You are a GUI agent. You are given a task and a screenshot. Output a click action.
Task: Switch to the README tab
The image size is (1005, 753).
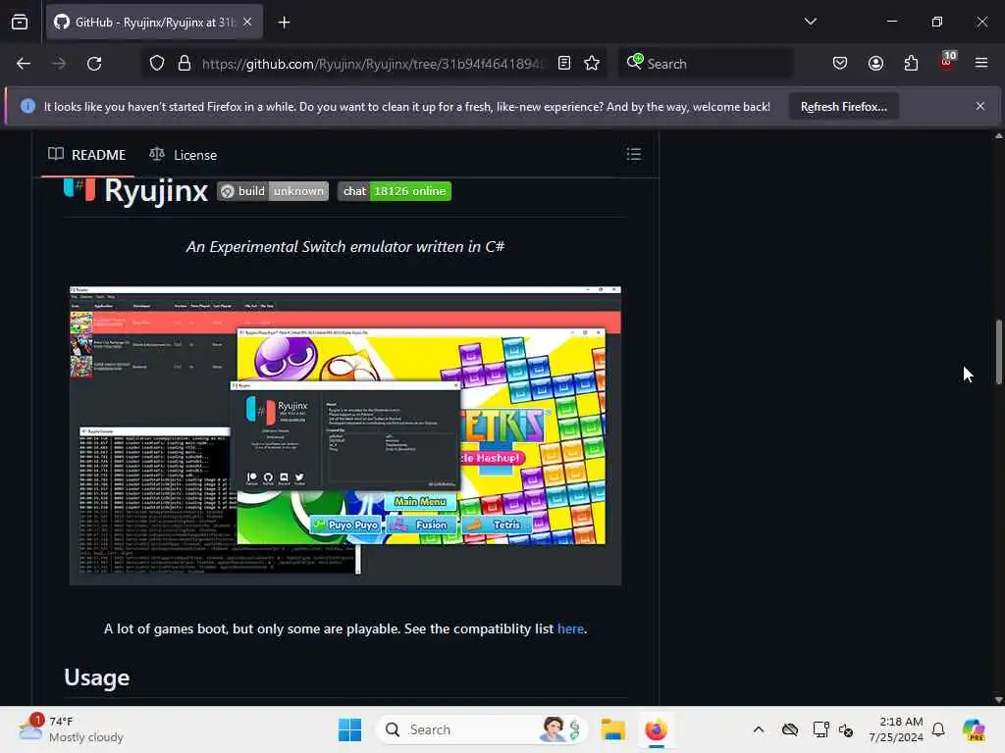(x=87, y=155)
